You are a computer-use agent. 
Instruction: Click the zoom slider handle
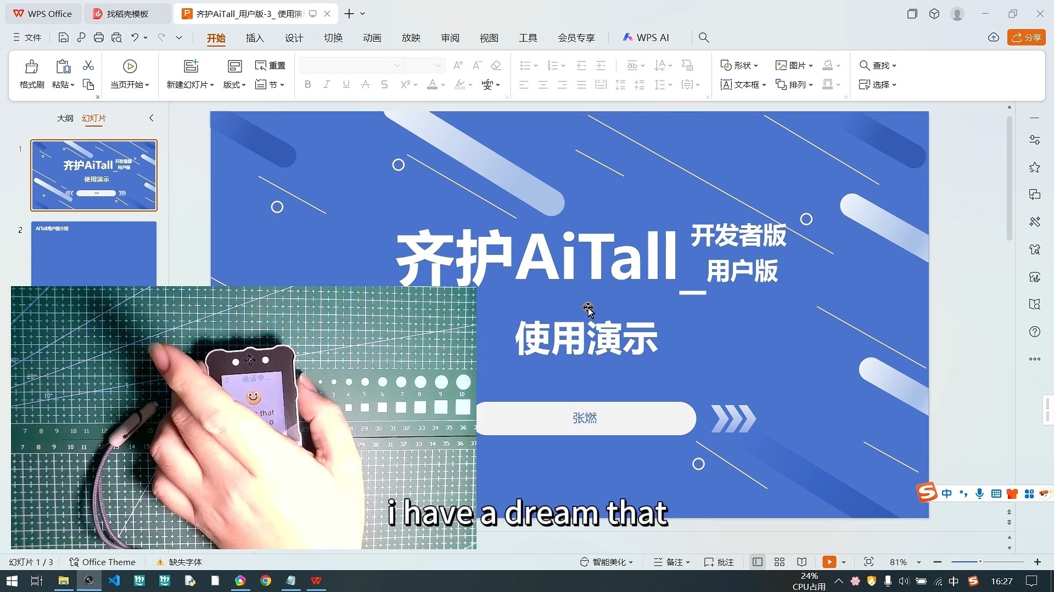pos(980,562)
